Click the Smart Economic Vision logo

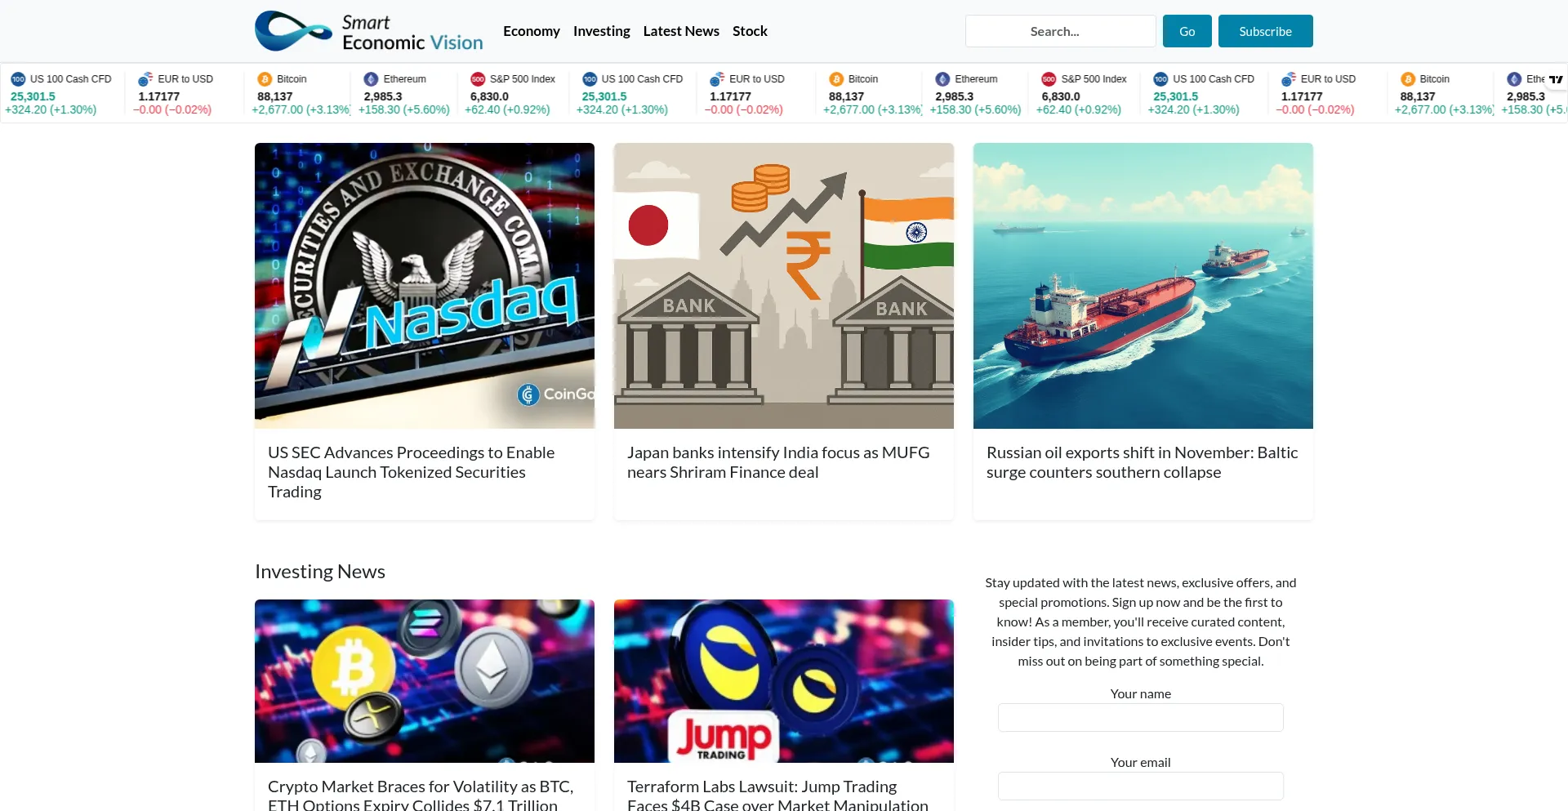coord(367,30)
